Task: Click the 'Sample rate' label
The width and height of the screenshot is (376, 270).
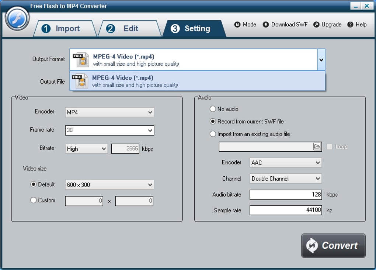Action: click(x=227, y=210)
